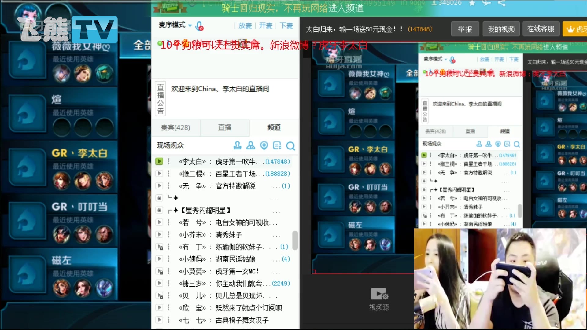Click the share icon in title bar
This screenshot has width=587, height=330.
(x=501, y=3)
